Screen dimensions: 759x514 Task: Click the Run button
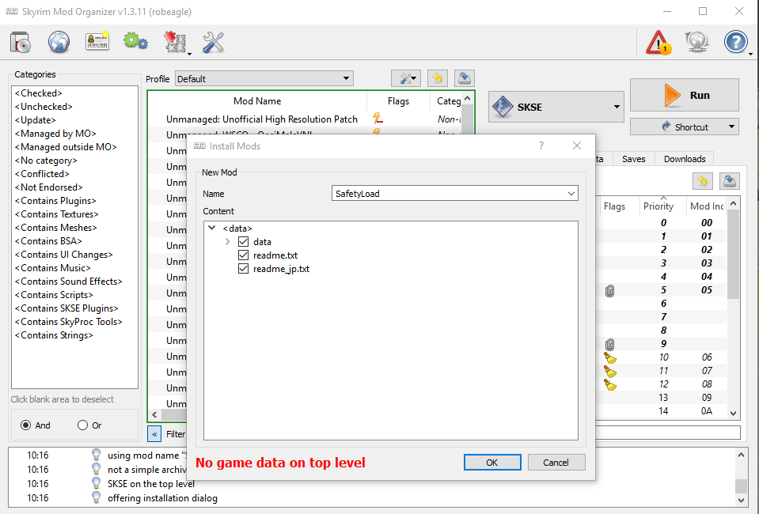[x=685, y=95]
